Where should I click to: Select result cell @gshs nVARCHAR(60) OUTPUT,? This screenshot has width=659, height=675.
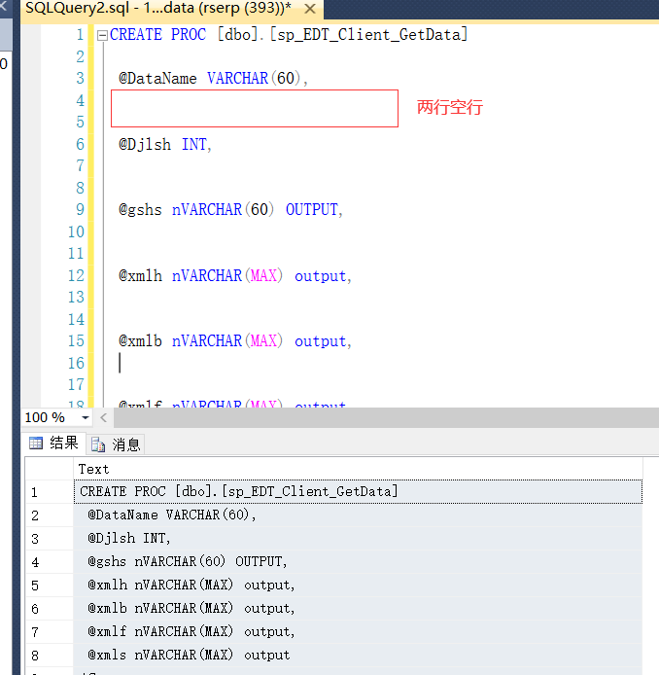pos(358,561)
